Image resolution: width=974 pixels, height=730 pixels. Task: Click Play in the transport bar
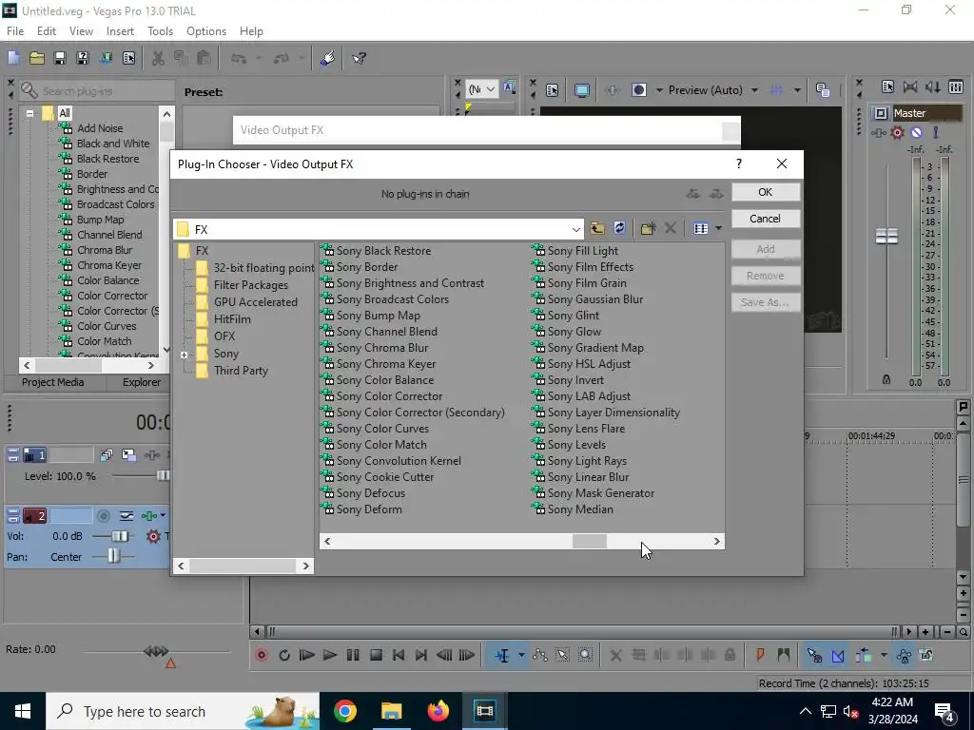click(x=330, y=655)
